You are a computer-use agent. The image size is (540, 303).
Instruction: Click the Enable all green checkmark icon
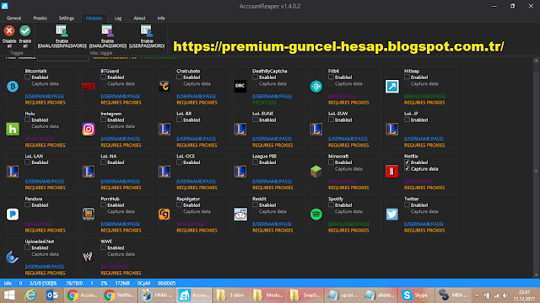24,31
